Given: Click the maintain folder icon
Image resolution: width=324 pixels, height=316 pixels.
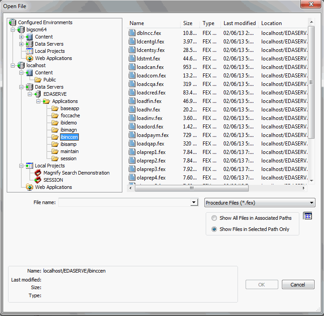Looking at the screenshot, I should coord(55,151).
